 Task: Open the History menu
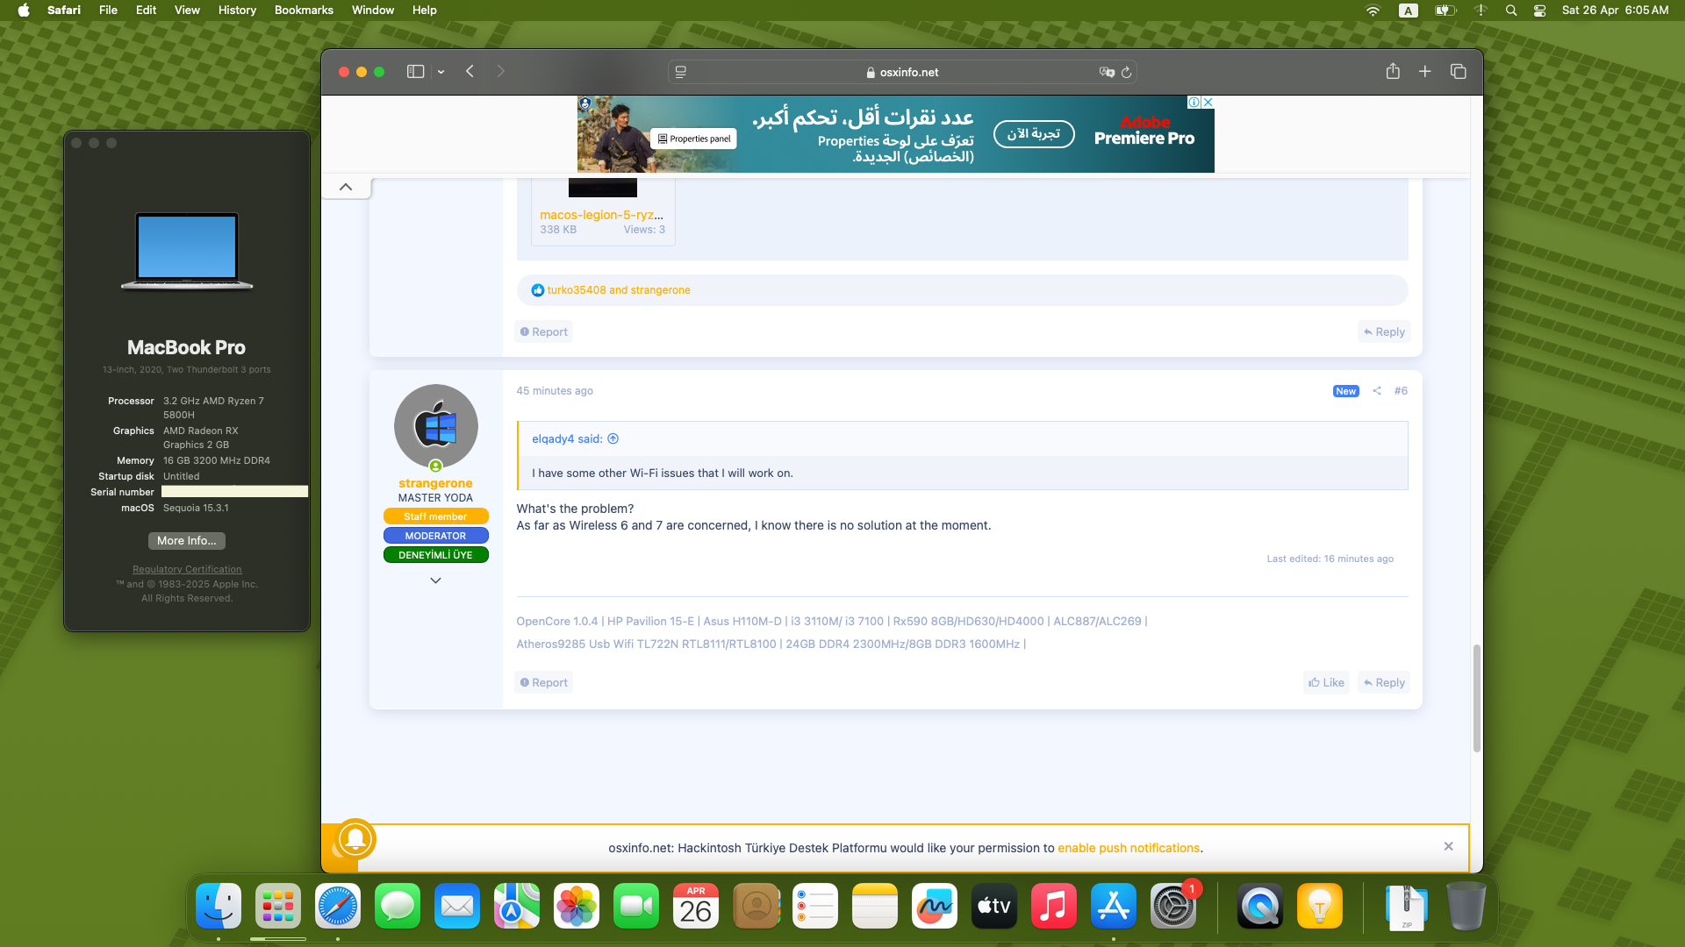point(237,11)
